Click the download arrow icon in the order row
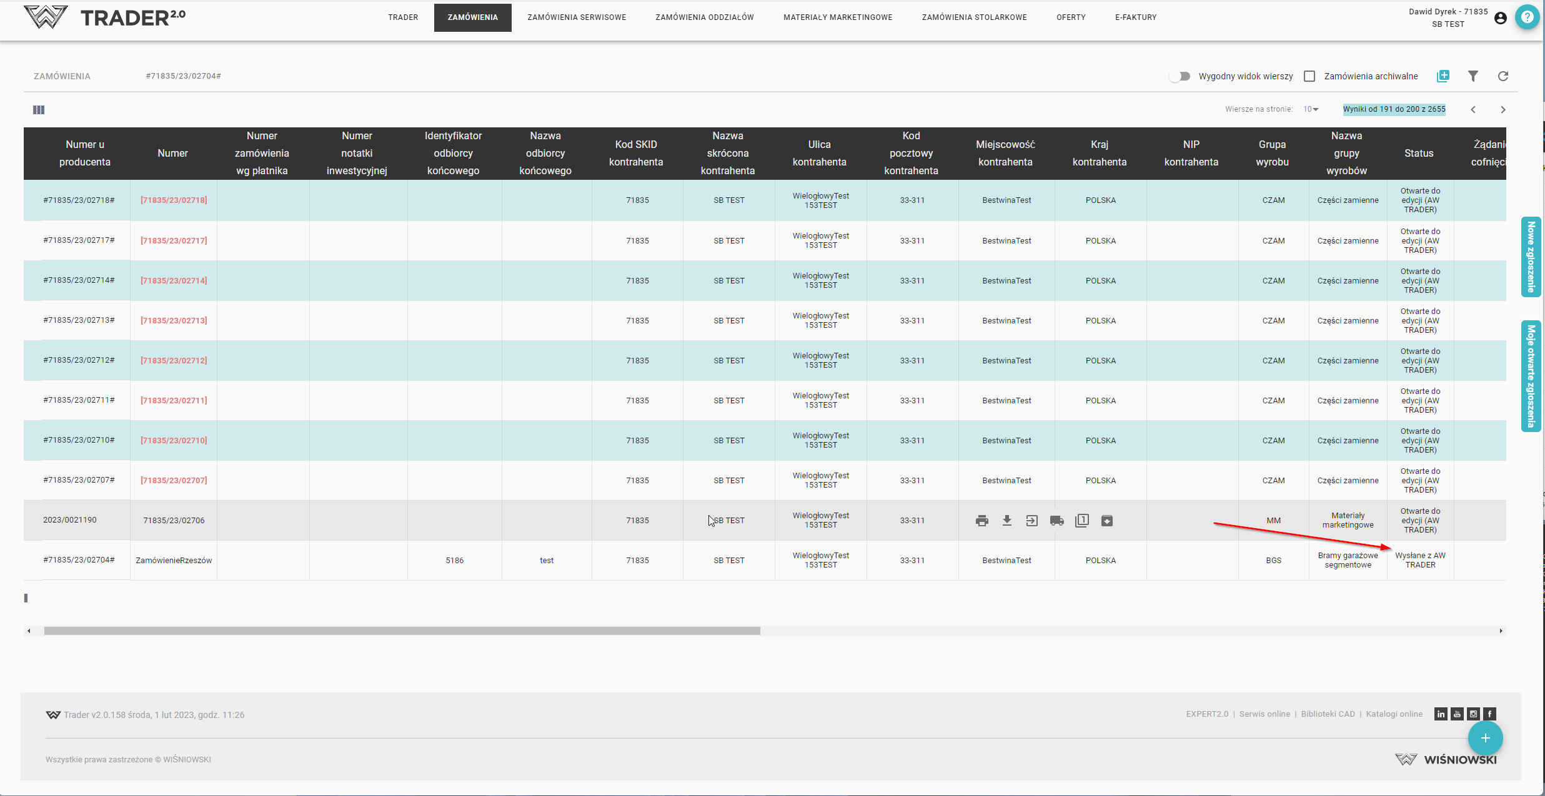This screenshot has height=796, width=1545. click(1006, 521)
